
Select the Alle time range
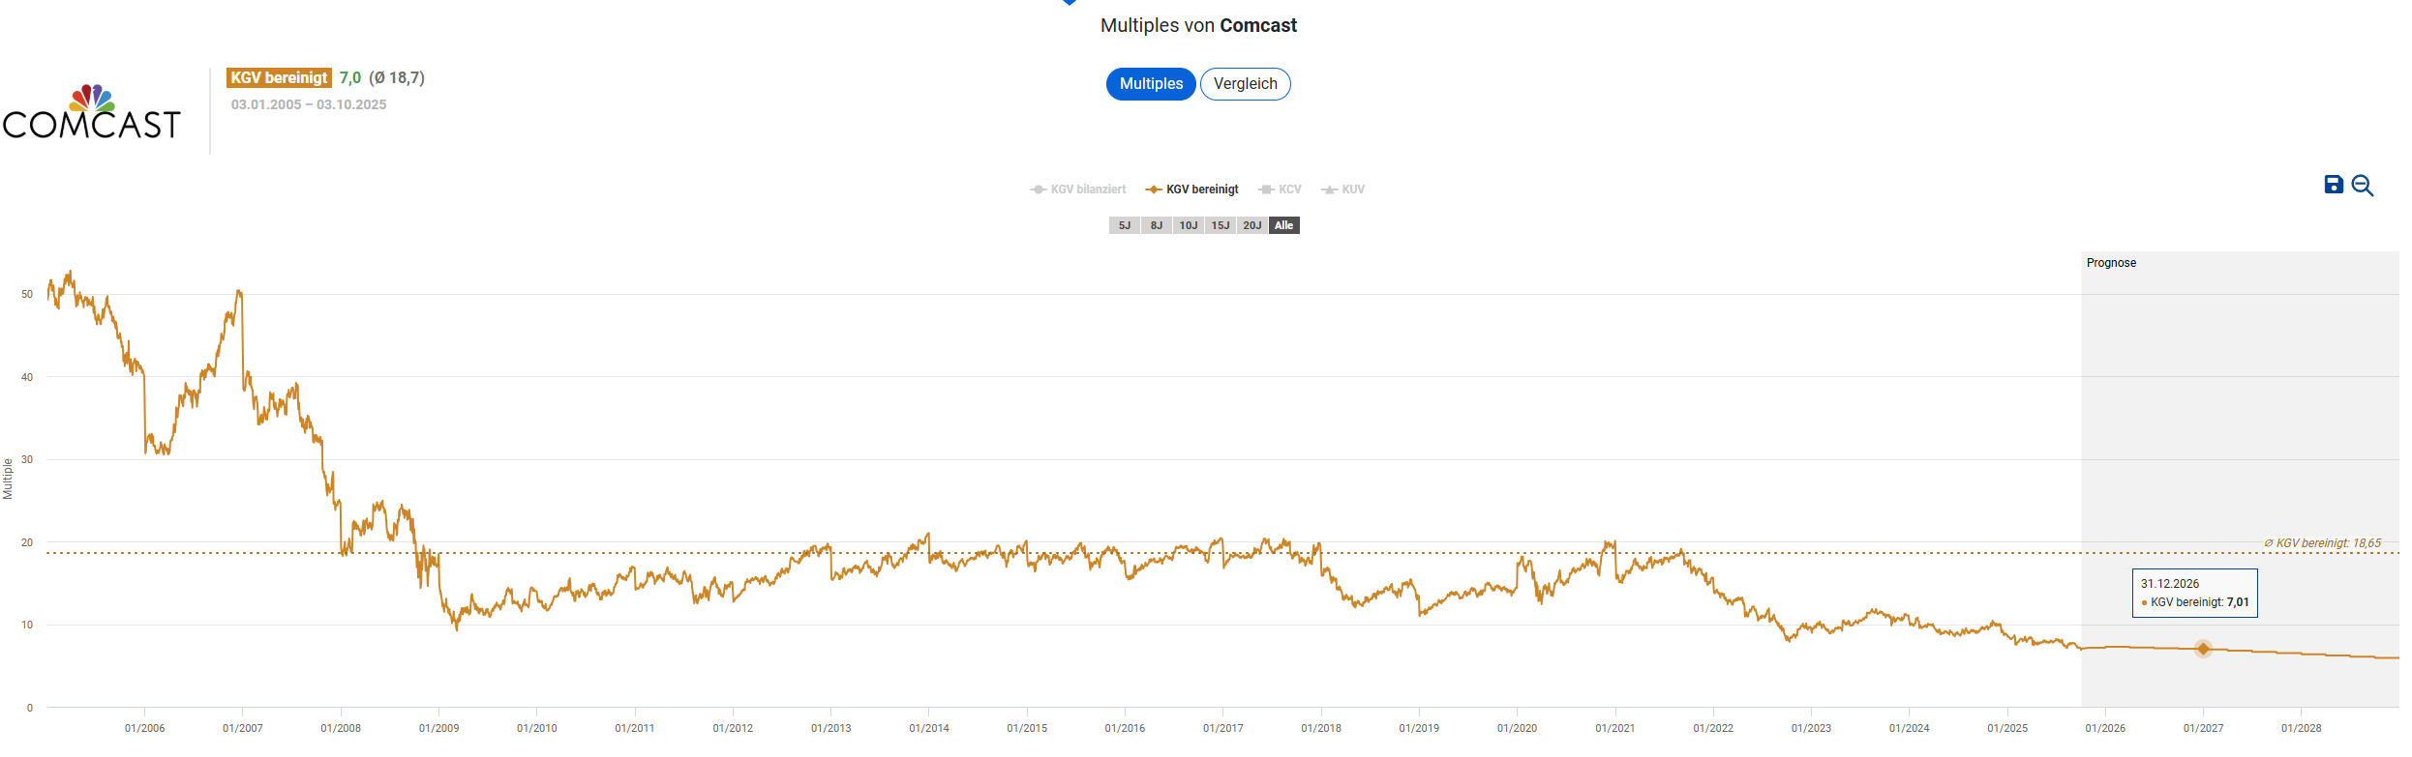(x=1283, y=225)
